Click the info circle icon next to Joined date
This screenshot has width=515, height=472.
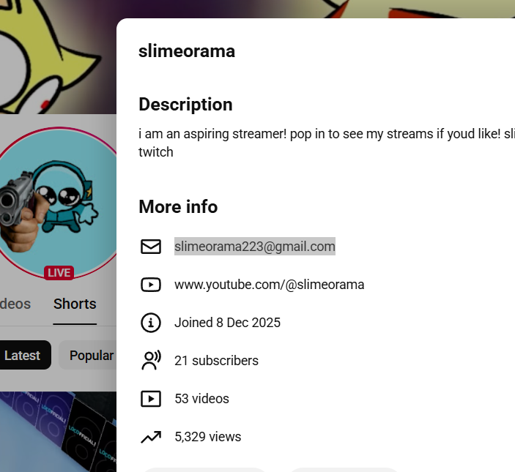151,323
